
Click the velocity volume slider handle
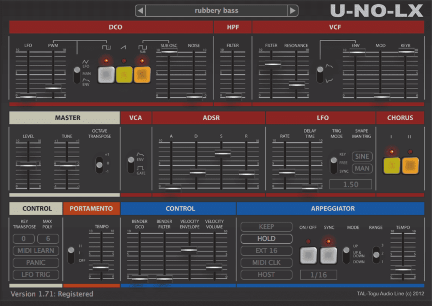click(214, 267)
